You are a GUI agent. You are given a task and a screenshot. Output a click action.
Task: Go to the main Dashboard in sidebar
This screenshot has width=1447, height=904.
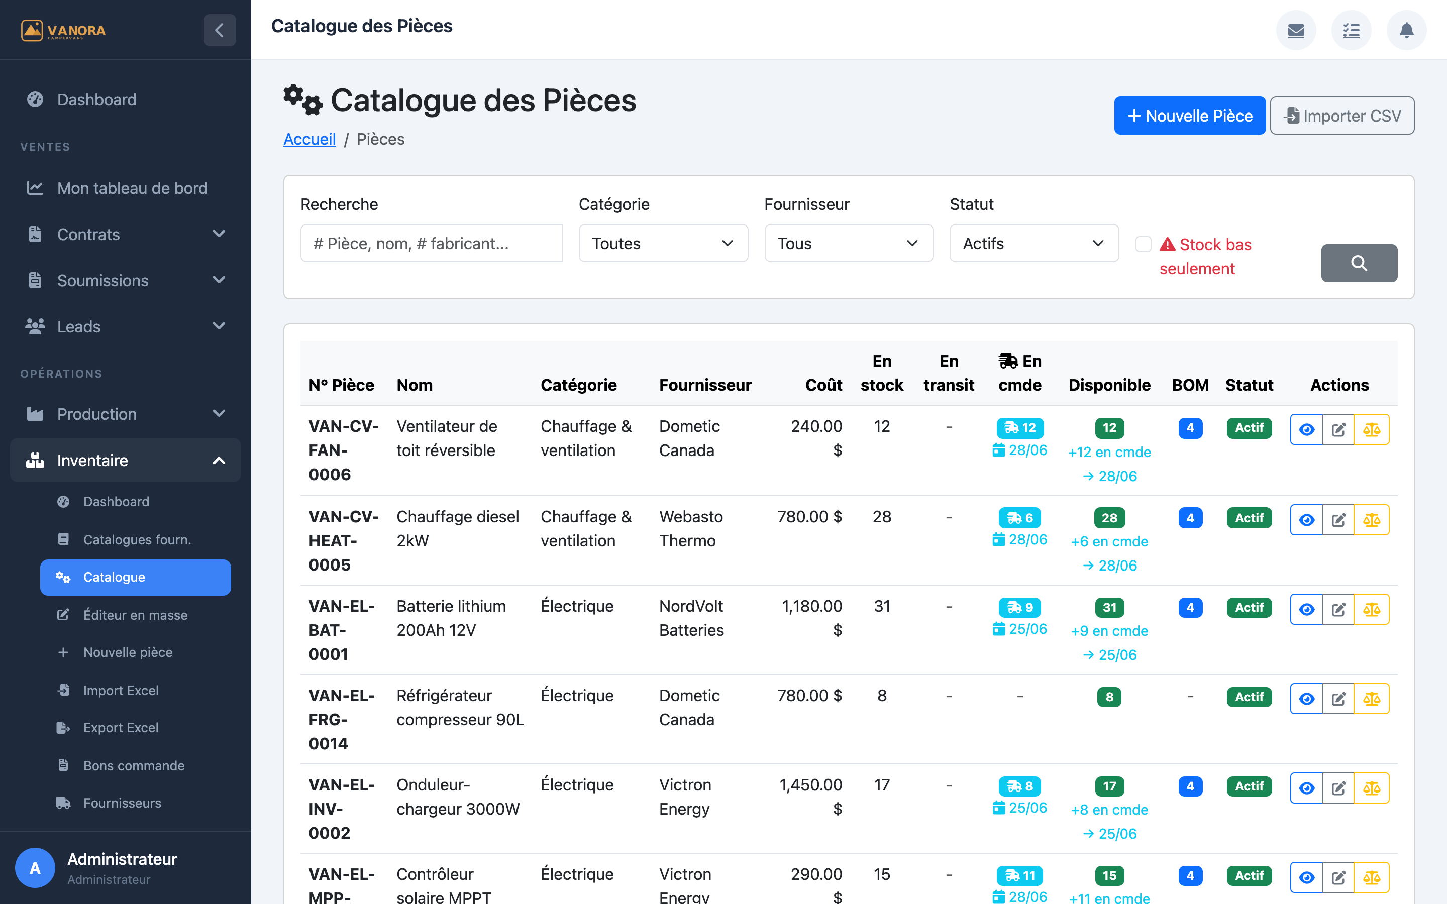point(126,99)
